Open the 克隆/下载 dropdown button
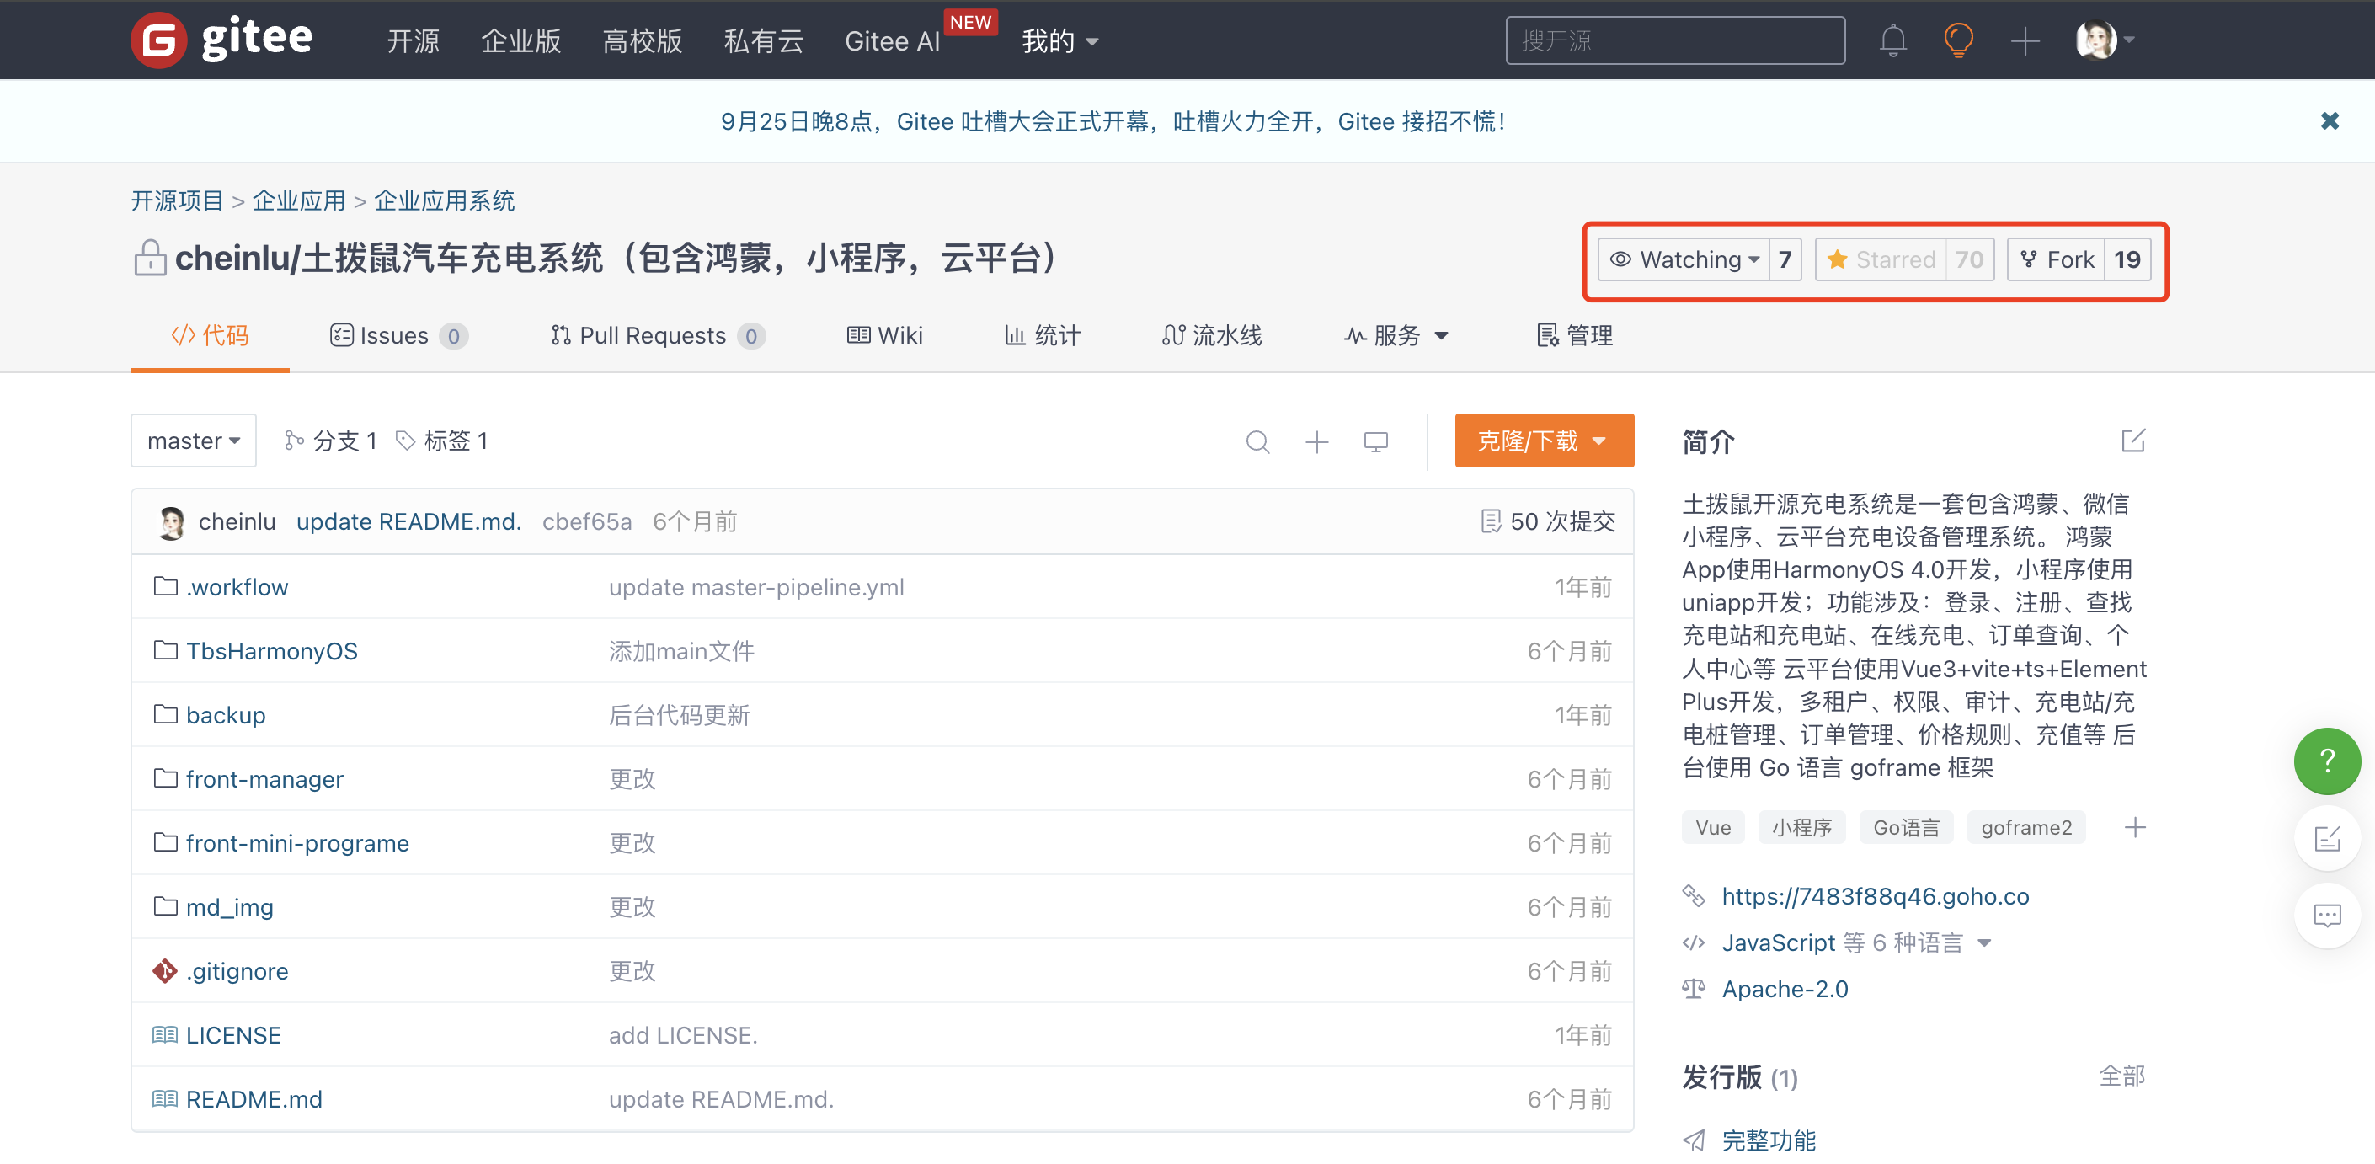Viewport: 2375px width, 1164px height. pyautogui.click(x=1544, y=441)
